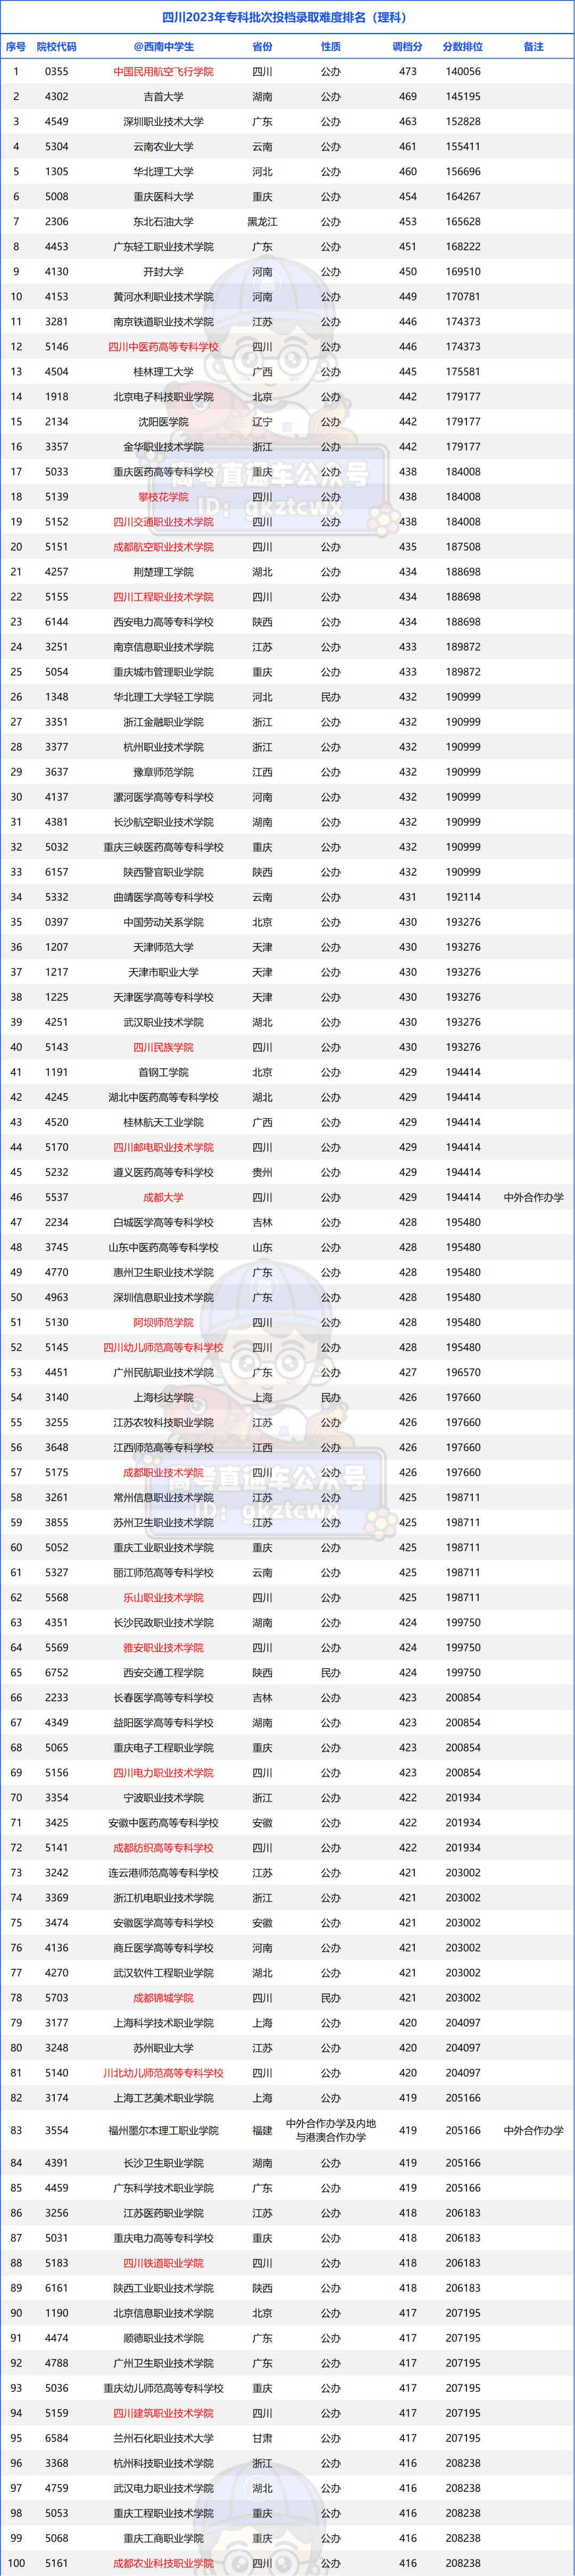This screenshot has width=575, height=2576.
Task: Click 兰州石化职业技术大学
Action: 163,2438
